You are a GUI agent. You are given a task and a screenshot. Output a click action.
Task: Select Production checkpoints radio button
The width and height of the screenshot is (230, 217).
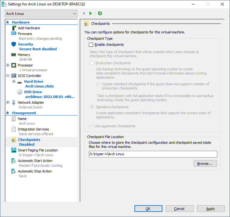[x=92, y=63]
